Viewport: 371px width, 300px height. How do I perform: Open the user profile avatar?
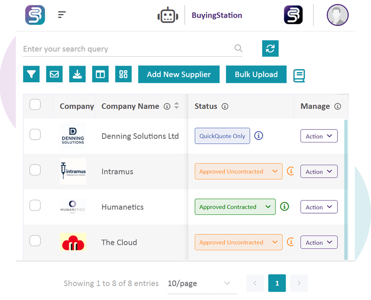[337, 15]
